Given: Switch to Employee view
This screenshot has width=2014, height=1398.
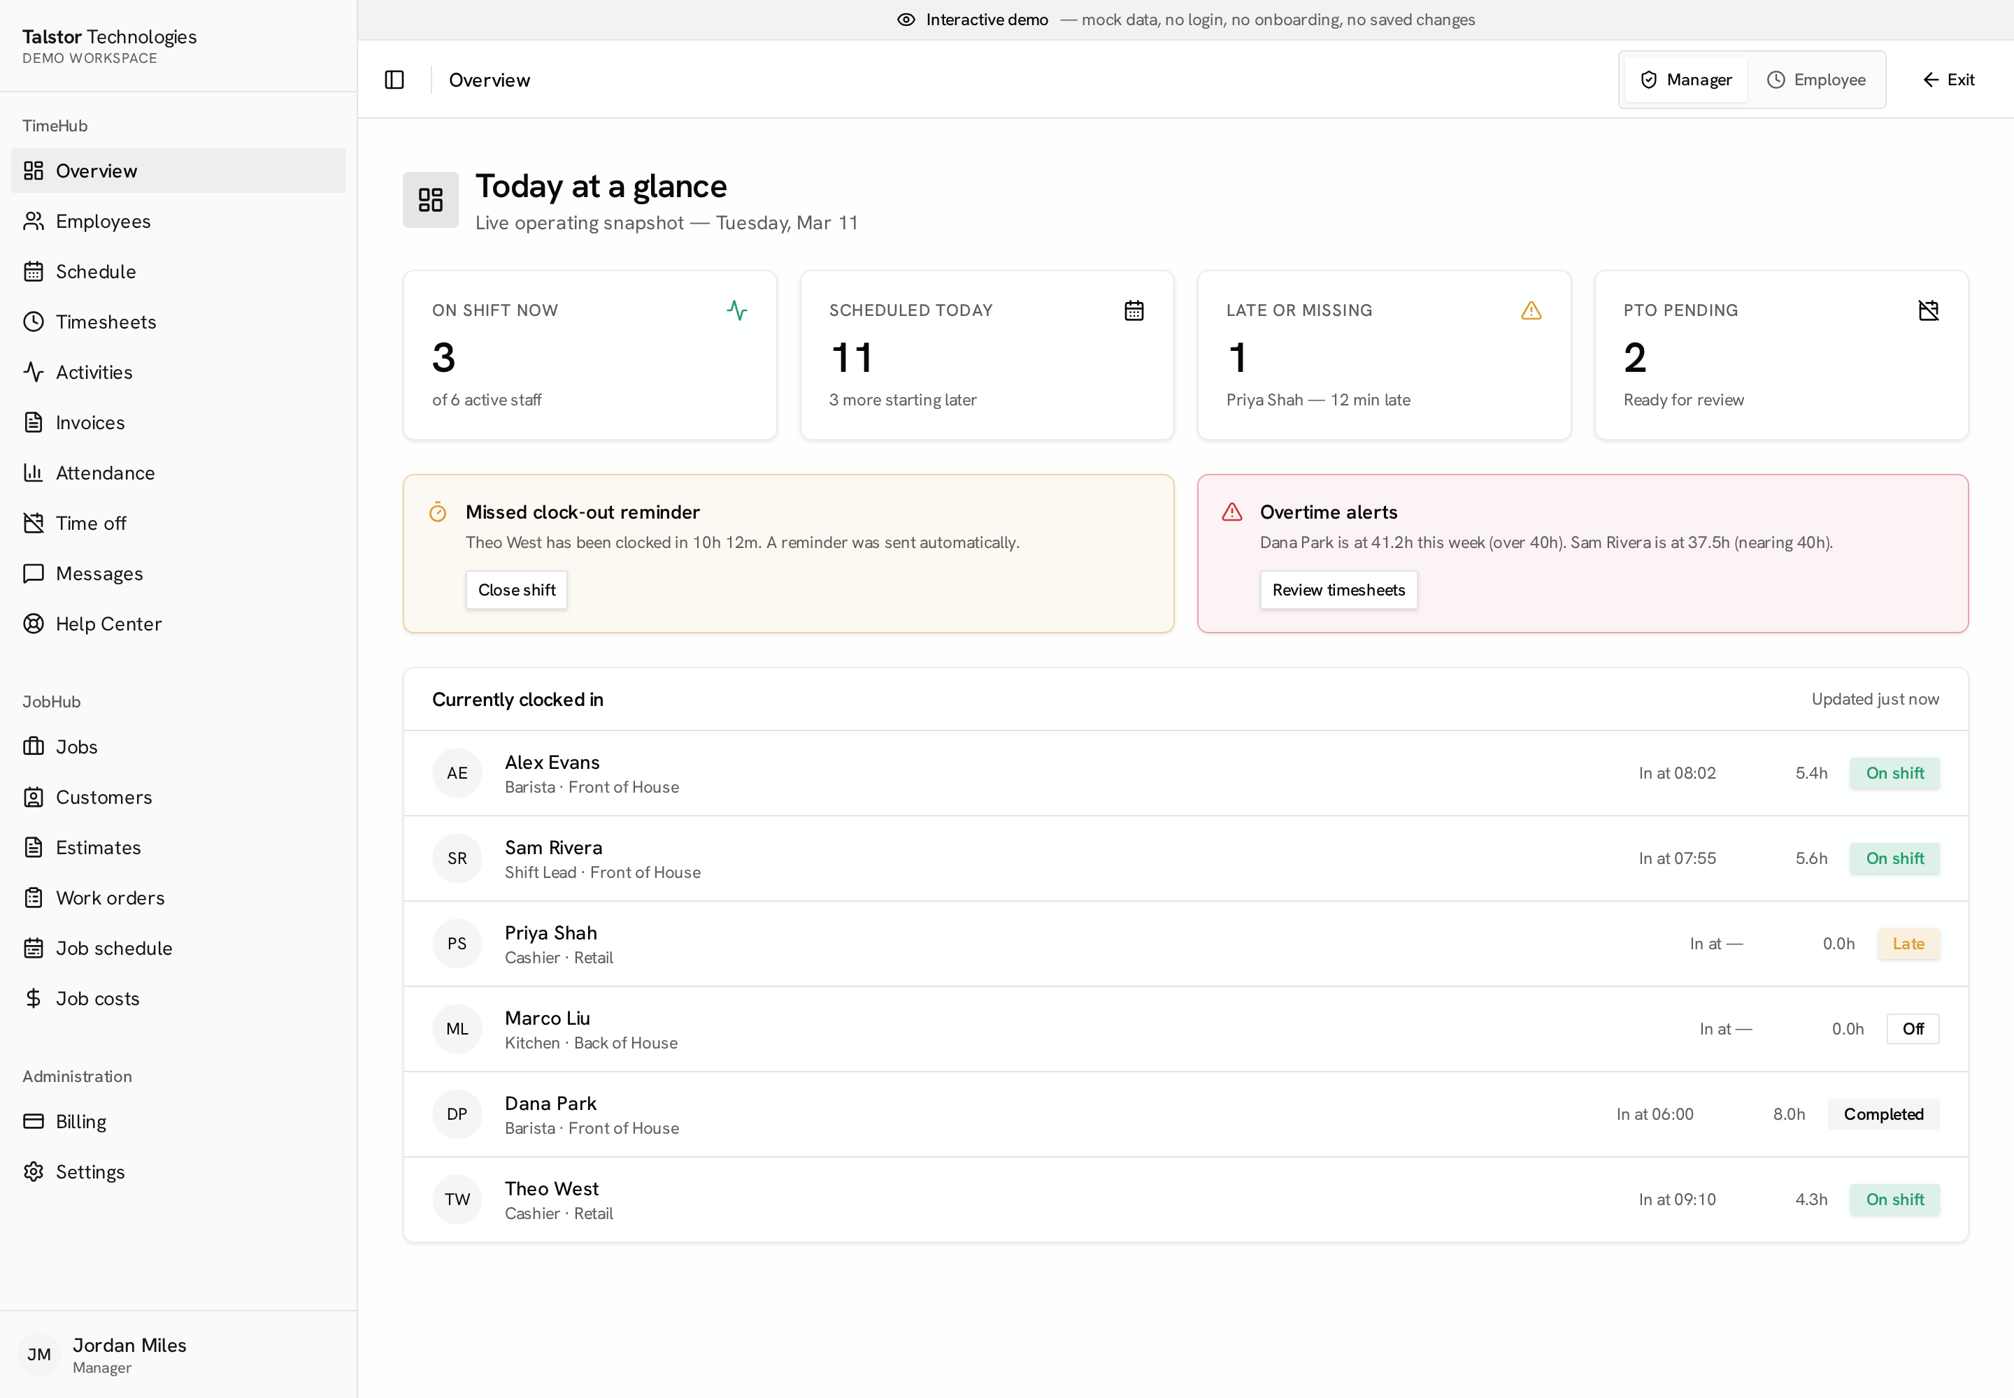Looking at the screenshot, I should click(x=1816, y=80).
